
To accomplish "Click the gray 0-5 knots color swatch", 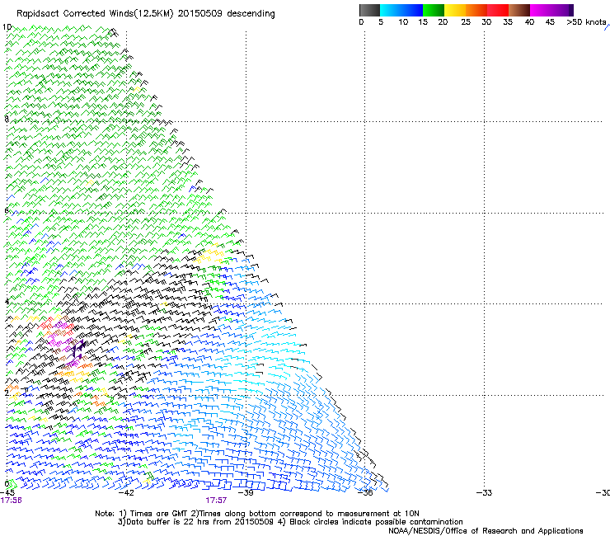I will pos(369,10).
